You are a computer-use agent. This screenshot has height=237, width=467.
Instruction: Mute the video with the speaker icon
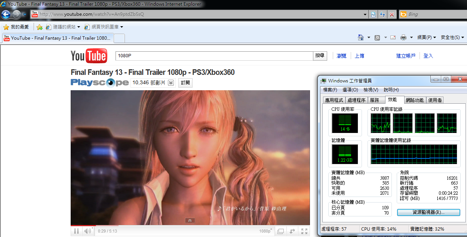[87, 231]
